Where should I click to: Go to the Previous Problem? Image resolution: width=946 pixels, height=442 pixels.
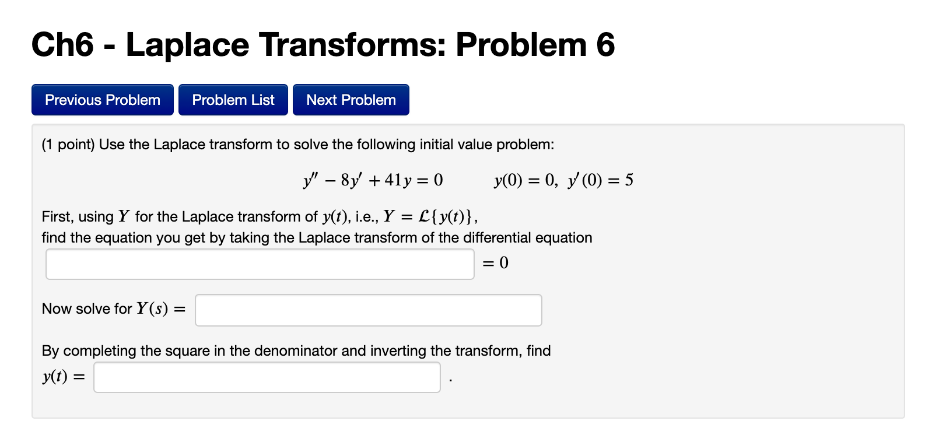point(103,100)
